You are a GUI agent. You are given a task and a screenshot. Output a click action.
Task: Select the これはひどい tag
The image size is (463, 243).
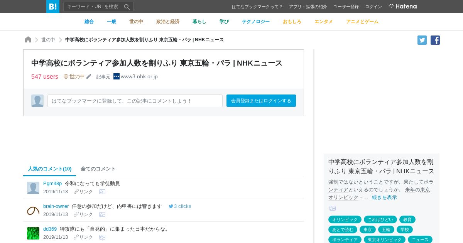click(380, 219)
